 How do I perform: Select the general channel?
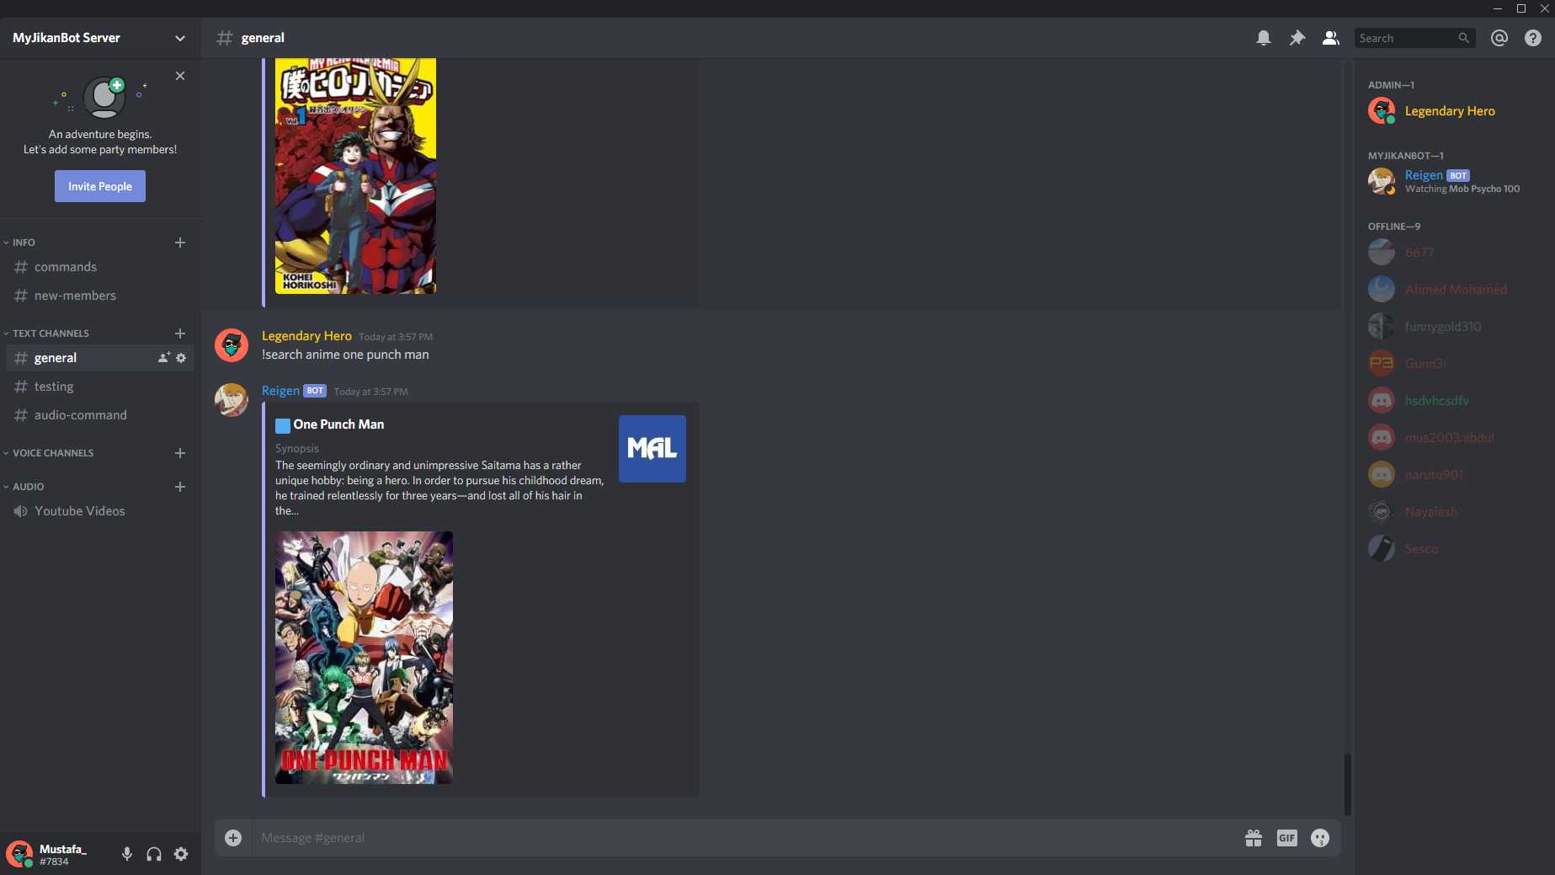pos(99,358)
